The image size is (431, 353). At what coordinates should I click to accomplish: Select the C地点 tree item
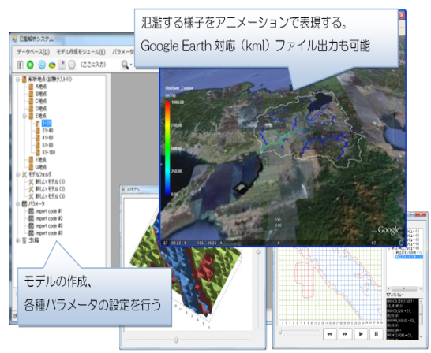(x=41, y=101)
